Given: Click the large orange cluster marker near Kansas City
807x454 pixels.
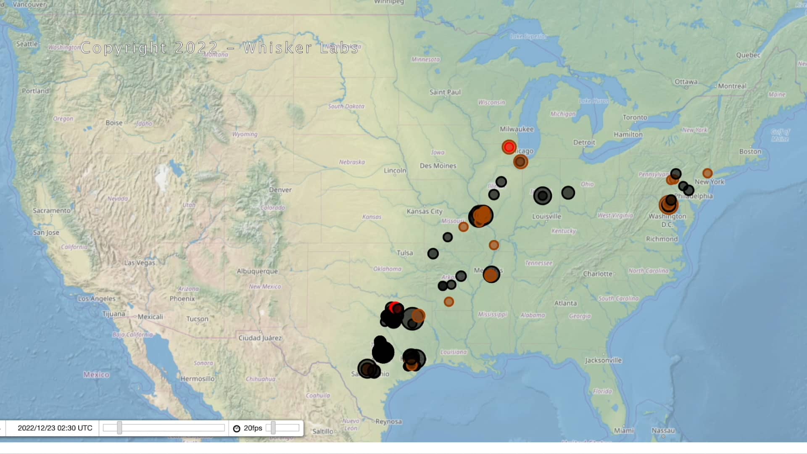Looking at the screenshot, I should (x=482, y=216).
